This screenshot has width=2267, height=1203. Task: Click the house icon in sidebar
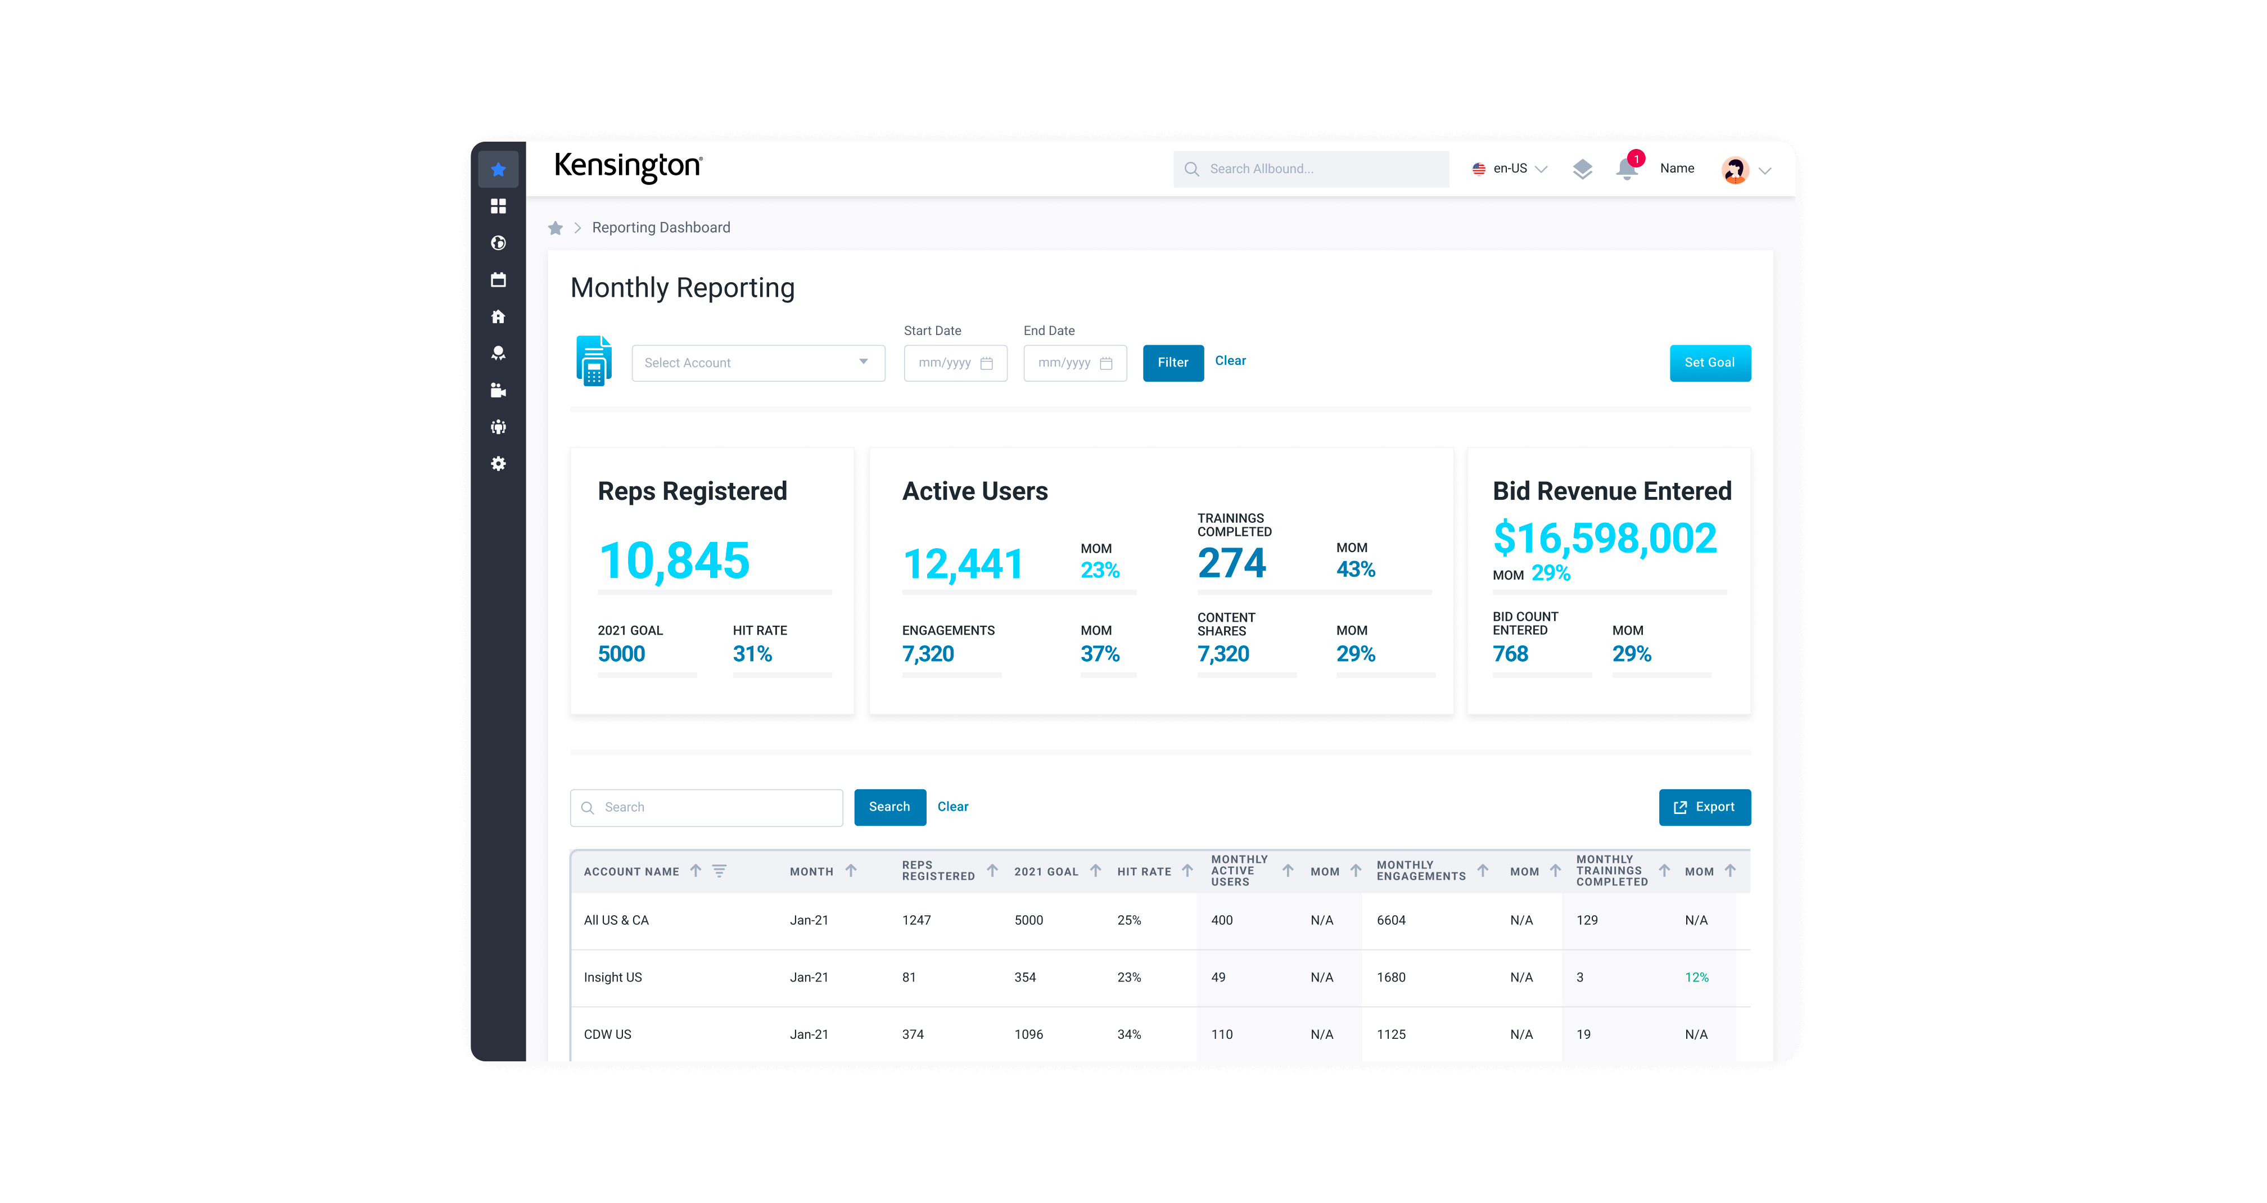(x=498, y=317)
